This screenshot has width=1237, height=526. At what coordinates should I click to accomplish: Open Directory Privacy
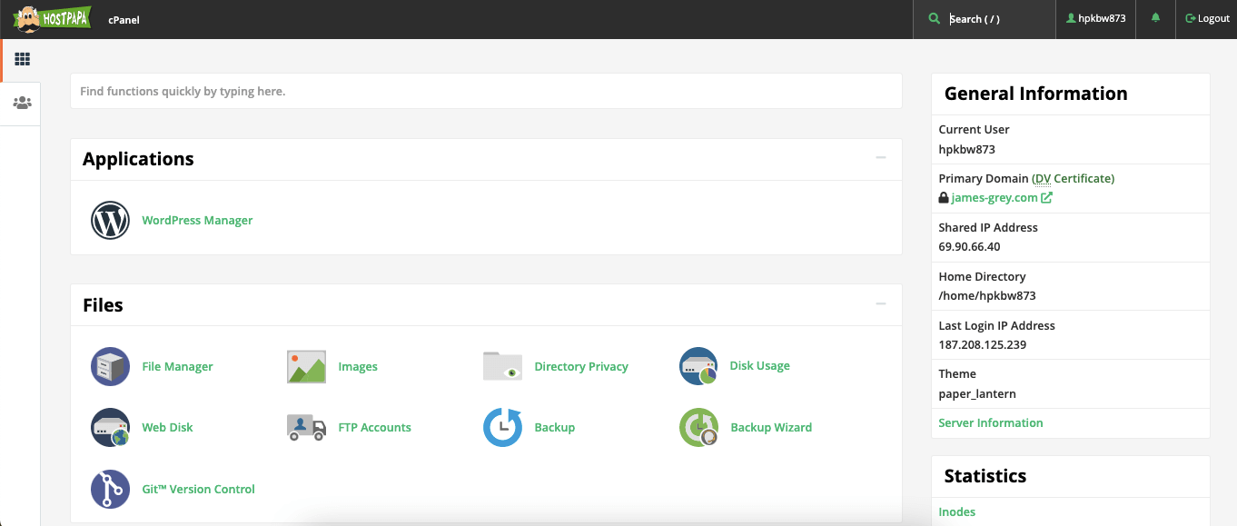click(x=501, y=366)
